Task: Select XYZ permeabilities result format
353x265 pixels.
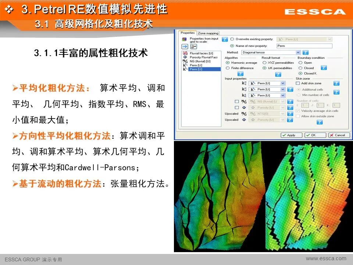Action: tap(264, 63)
